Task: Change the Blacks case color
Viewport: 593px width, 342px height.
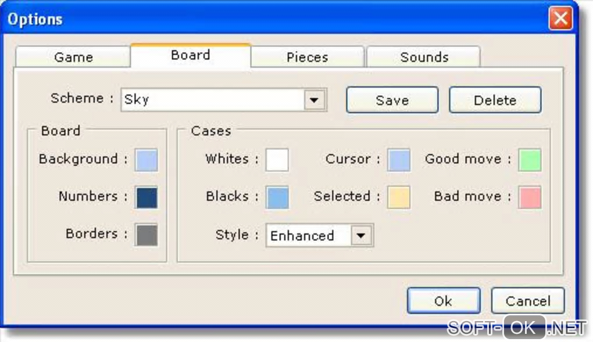Action: 277,197
